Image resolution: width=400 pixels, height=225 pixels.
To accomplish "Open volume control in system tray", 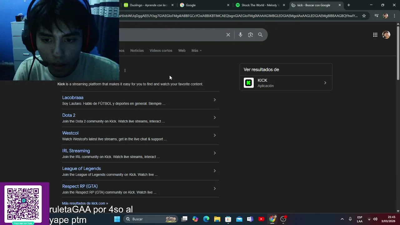I will (x=375, y=219).
